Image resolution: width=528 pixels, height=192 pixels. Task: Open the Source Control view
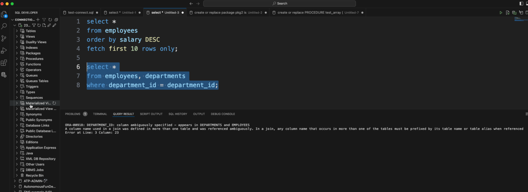(x=4, y=38)
